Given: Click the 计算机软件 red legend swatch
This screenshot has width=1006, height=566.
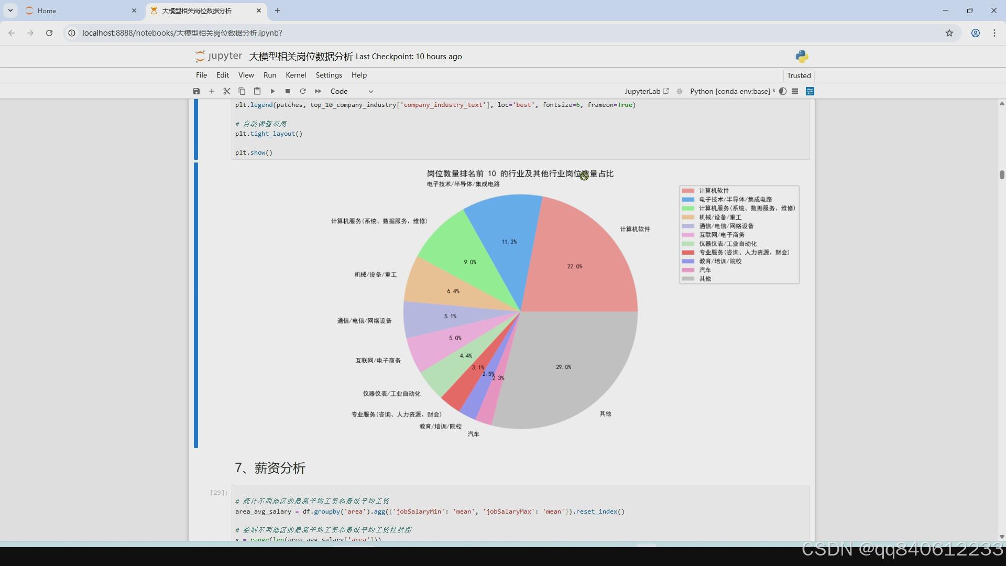Looking at the screenshot, I should pos(688,191).
